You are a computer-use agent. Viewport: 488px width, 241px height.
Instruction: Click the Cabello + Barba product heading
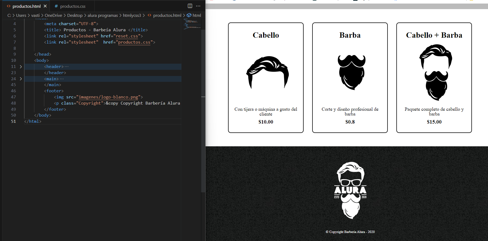tap(434, 35)
